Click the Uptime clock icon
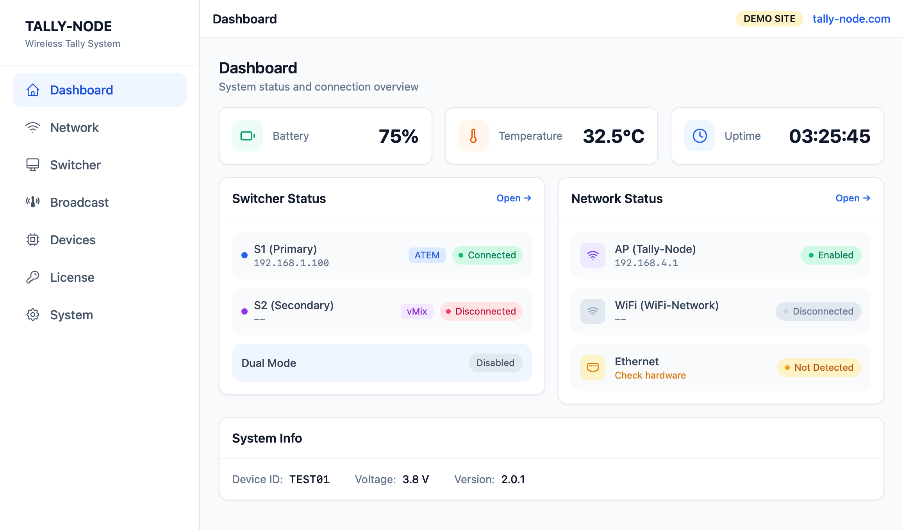903x530 pixels. pos(700,136)
